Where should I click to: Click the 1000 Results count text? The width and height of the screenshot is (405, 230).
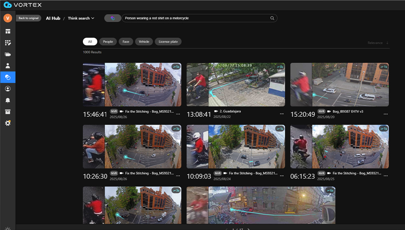[x=92, y=52]
